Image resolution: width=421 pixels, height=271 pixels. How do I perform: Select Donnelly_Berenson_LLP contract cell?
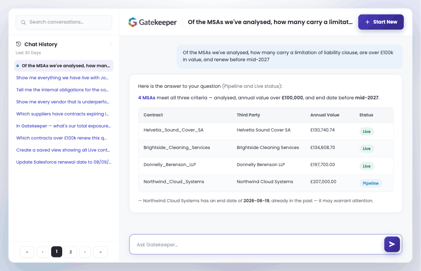(x=170, y=165)
